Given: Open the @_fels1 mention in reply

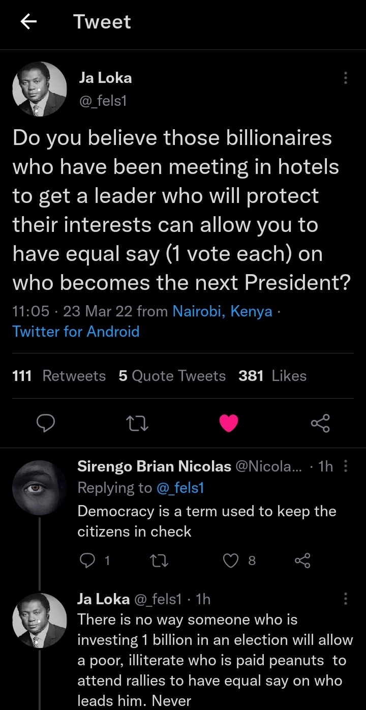Looking at the screenshot, I should point(179,488).
